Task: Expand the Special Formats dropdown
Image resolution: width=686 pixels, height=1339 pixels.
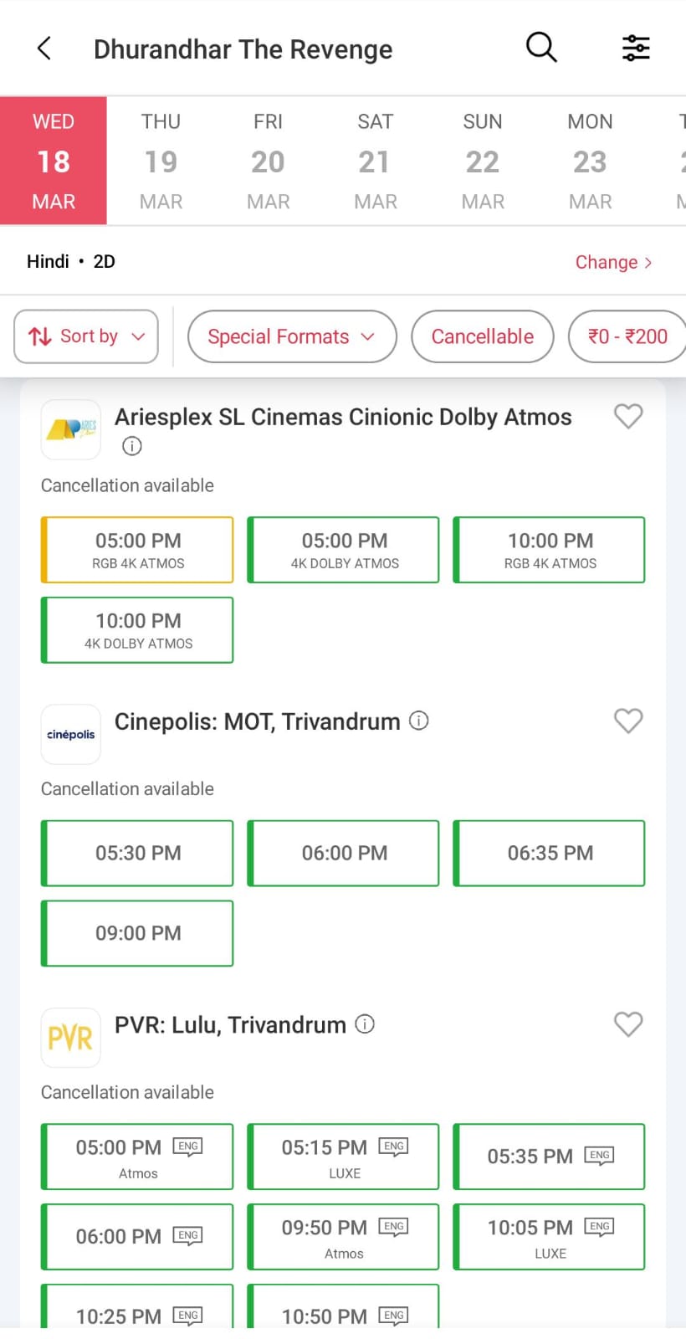Action: [291, 336]
